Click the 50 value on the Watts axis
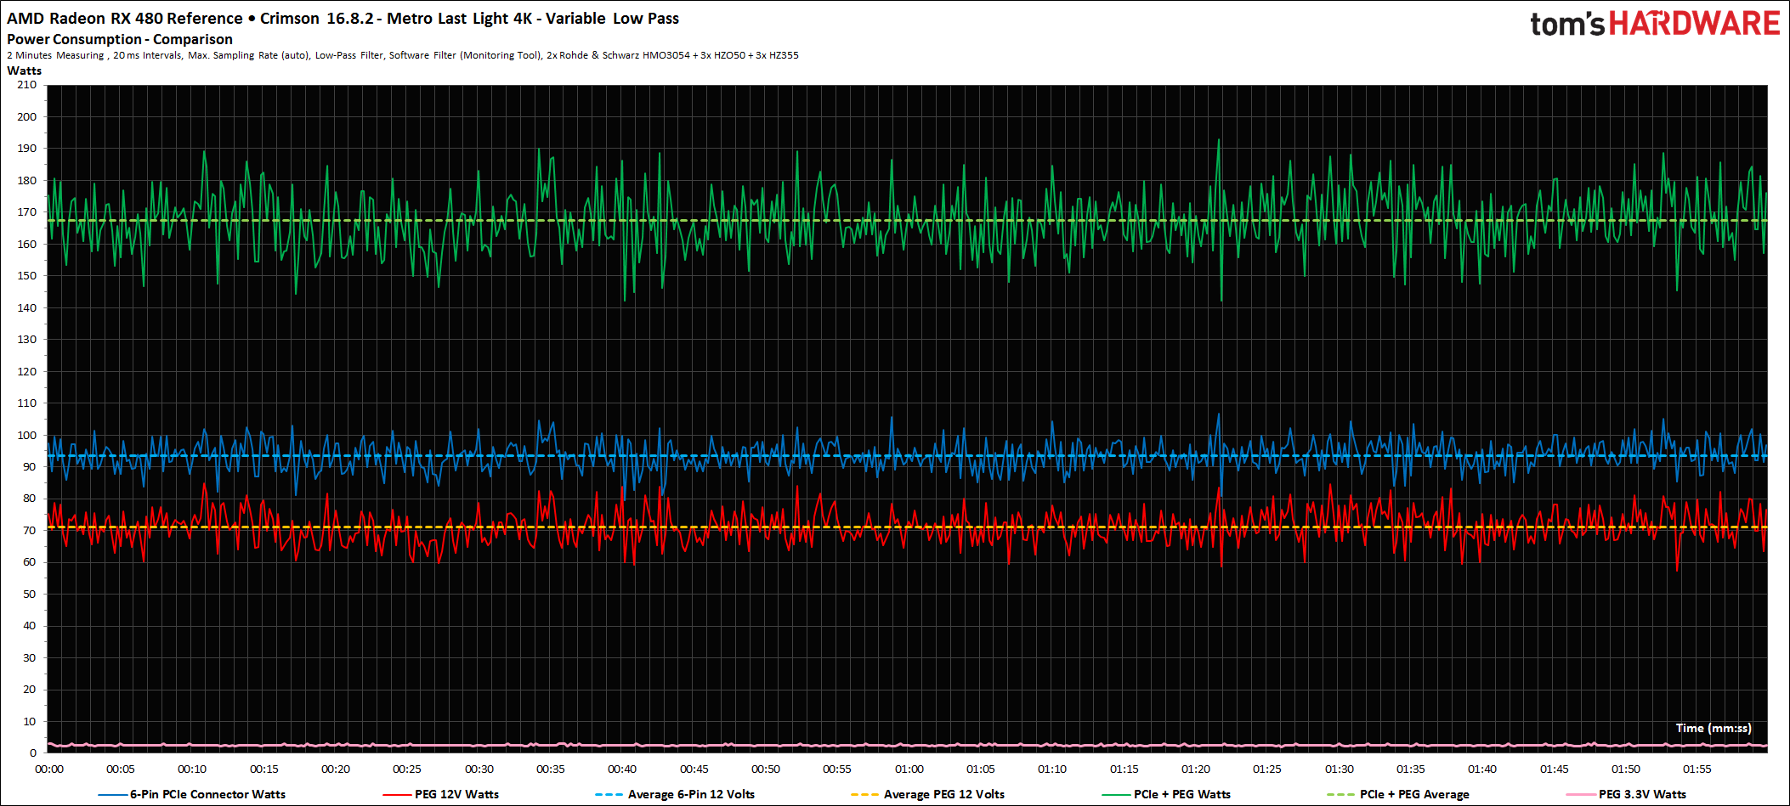The height and width of the screenshot is (806, 1790). [30, 594]
